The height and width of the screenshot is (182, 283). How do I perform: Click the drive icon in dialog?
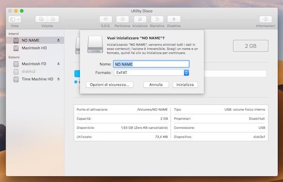pyautogui.click(x=95, y=44)
